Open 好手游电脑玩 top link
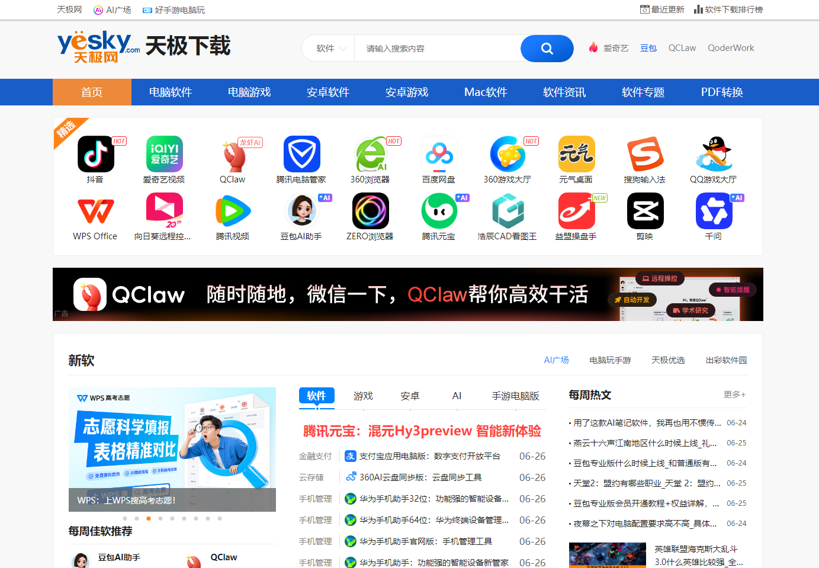819x568 pixels. pyautogui.click(x=174, y=9)
